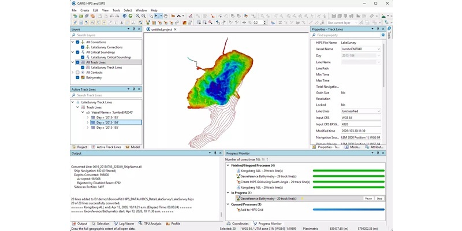Image resolution: width=462 pixels, height=231 pixels.
Task: Click the blue brush icon next to 0.2 field
Action: pyautogui.click(x=273, y=23)
